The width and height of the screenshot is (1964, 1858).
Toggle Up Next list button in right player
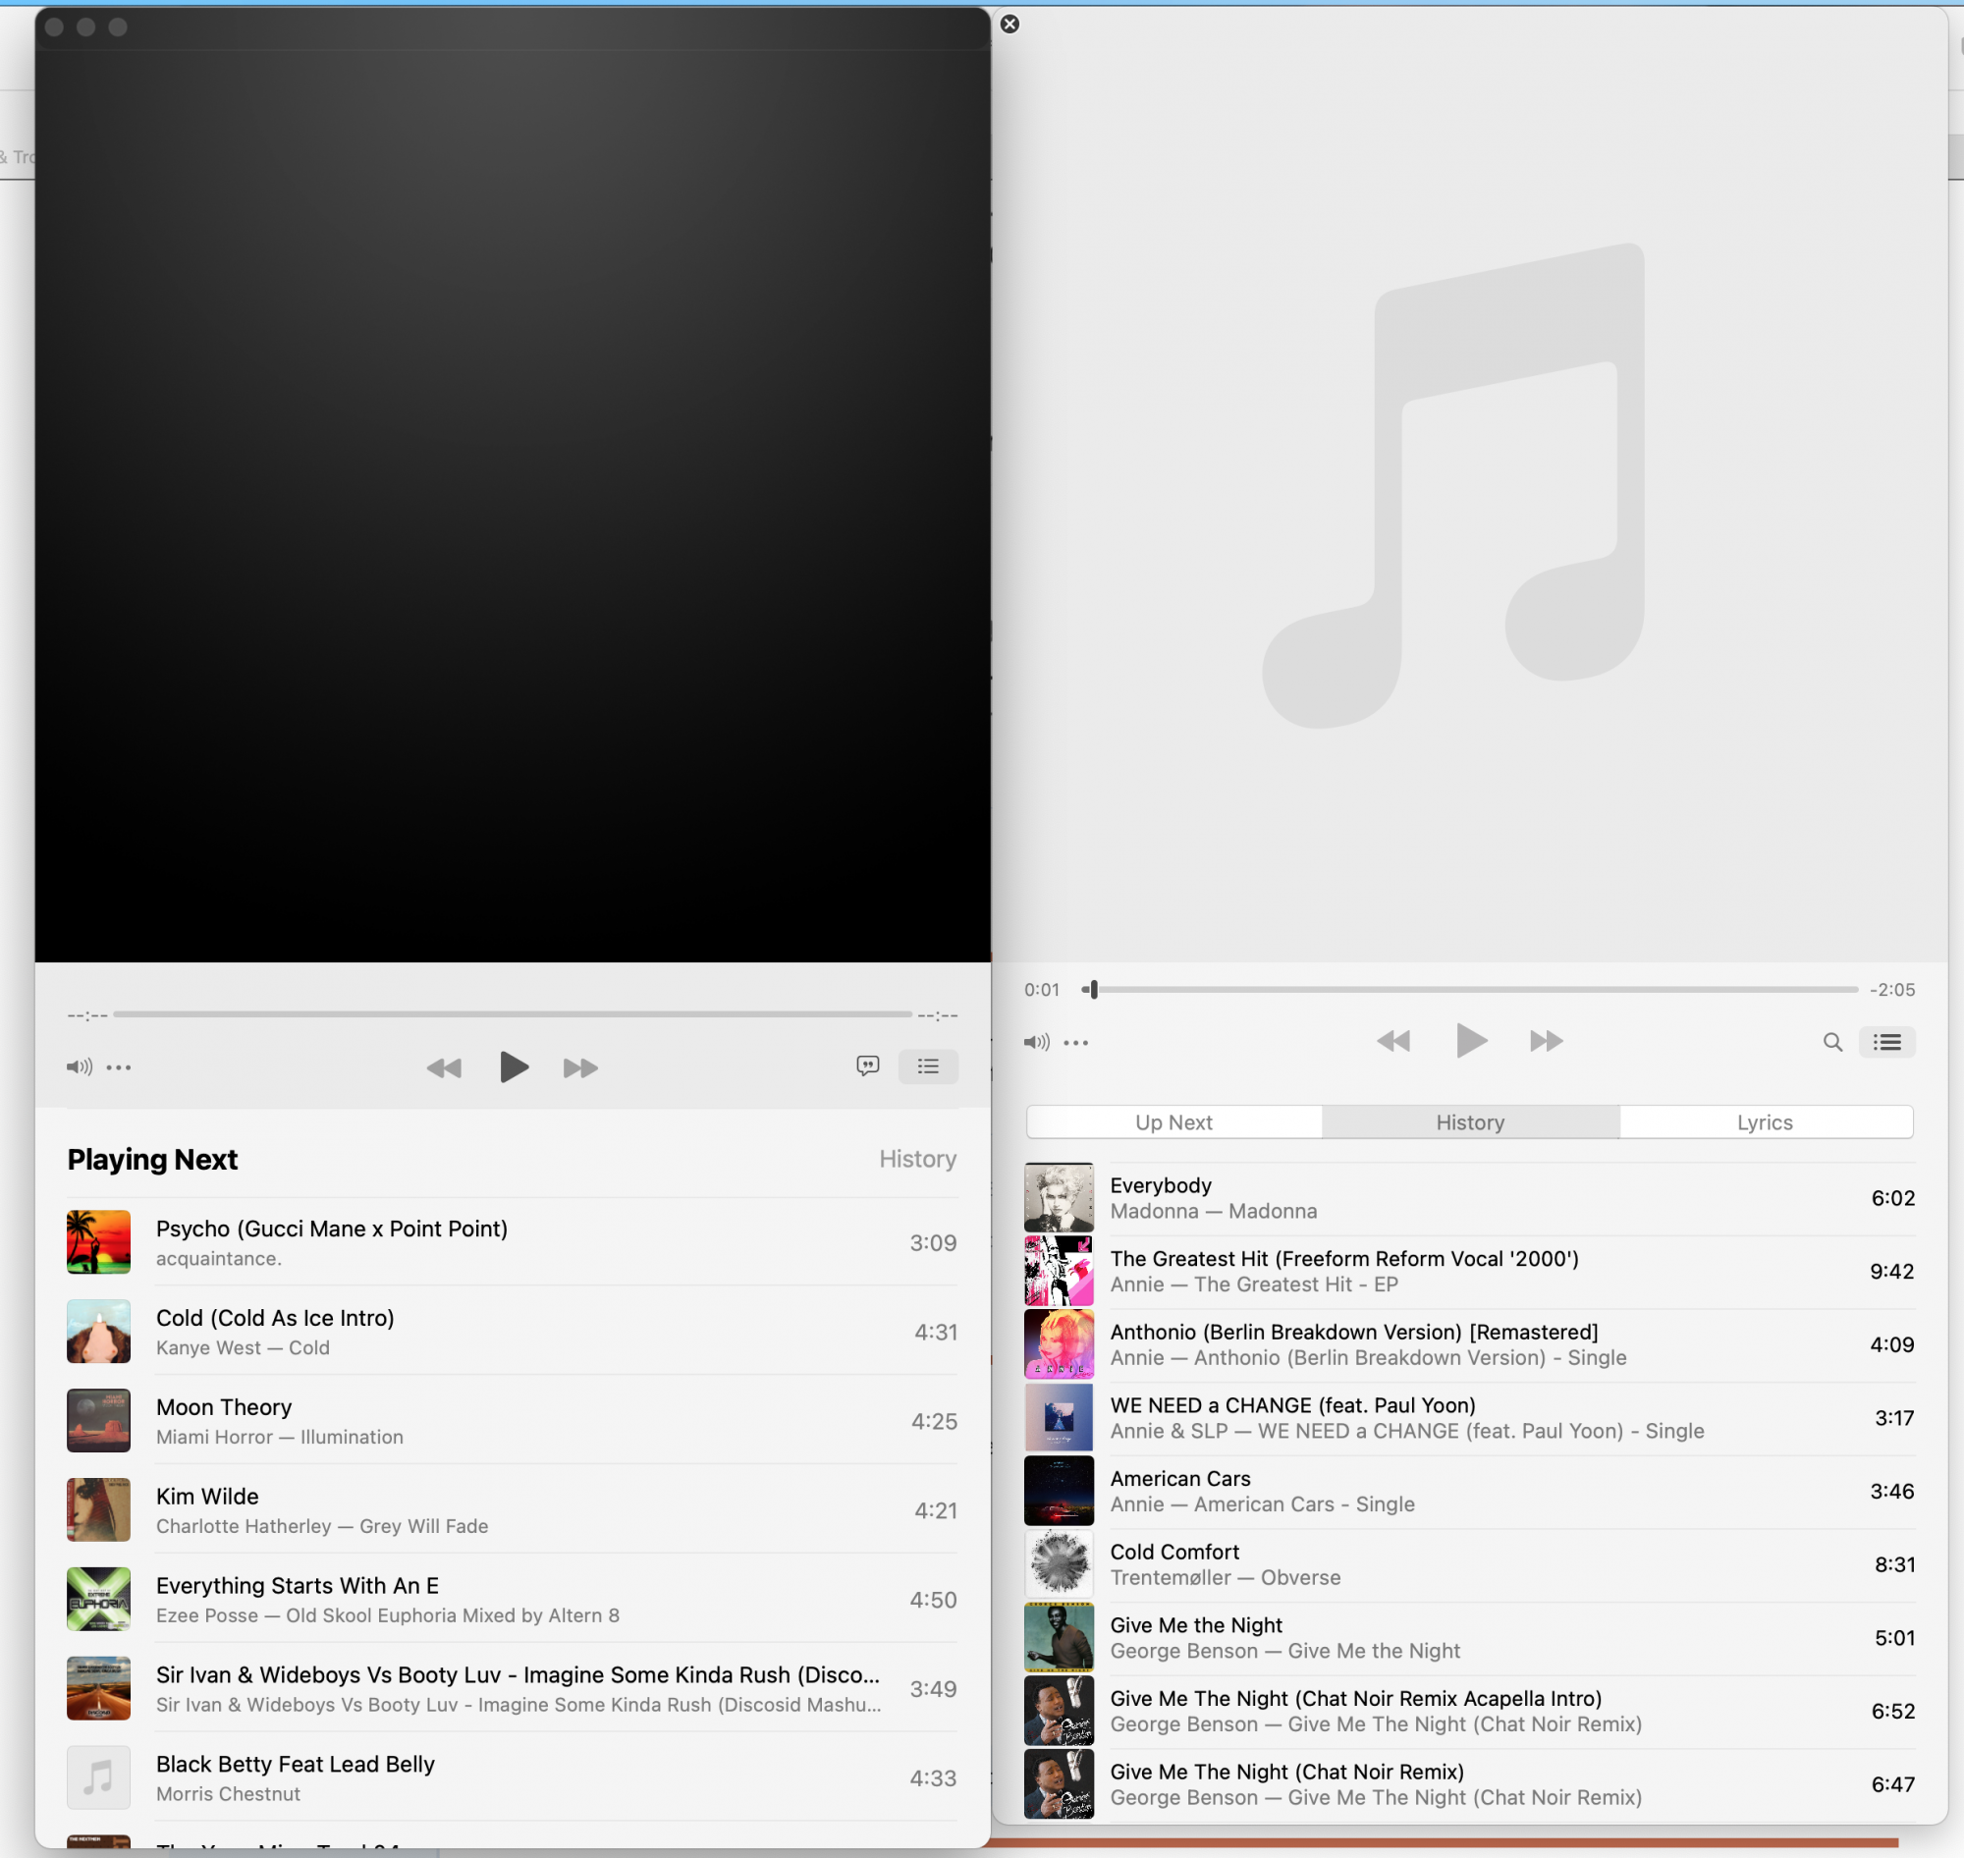click(1886, 1042)
